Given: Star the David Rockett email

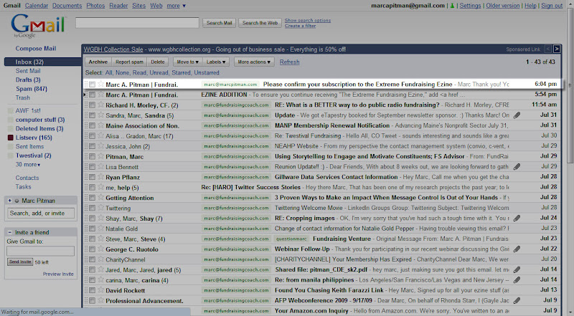Looking at the screenshot, I should pyautogui.click(x=100, y=290).
